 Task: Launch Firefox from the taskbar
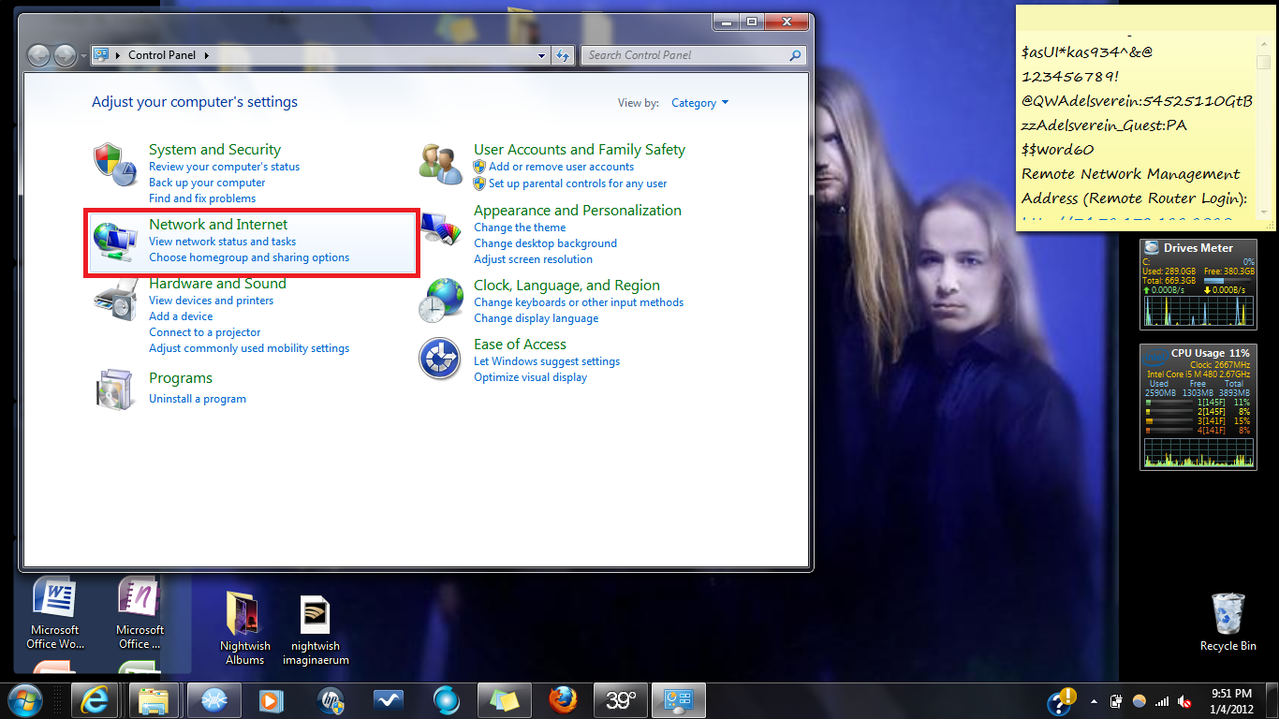(562, 700)
